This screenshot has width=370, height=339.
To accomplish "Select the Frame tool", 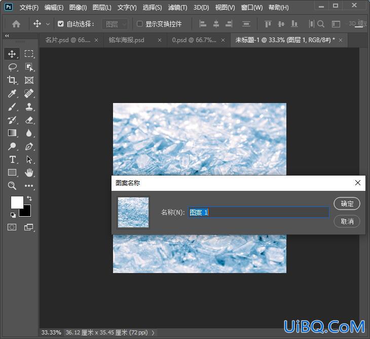I will pos(29,80).
